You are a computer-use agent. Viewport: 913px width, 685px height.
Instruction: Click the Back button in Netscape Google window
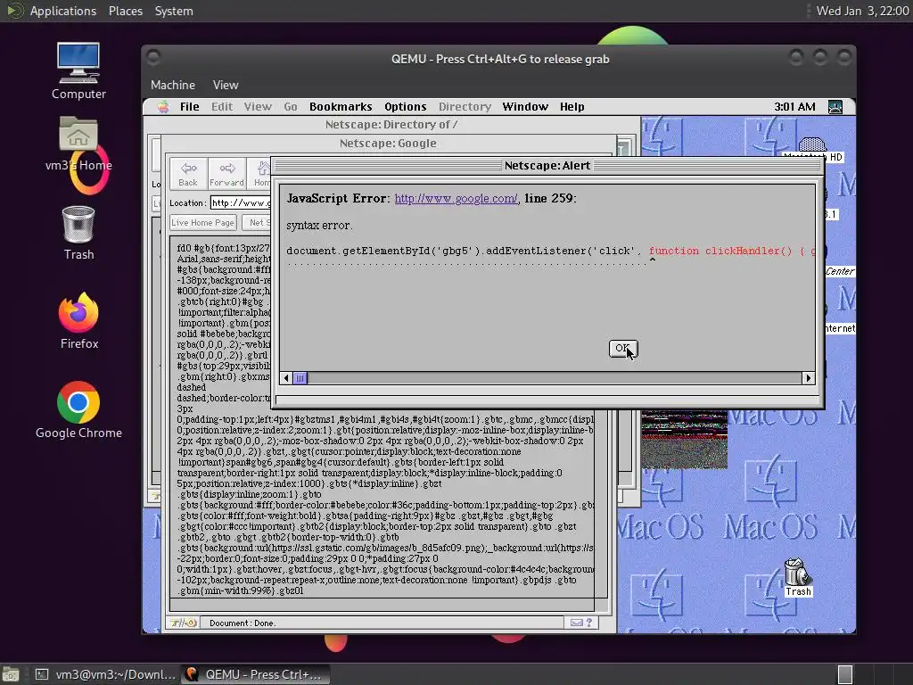[x=188, y=174]
